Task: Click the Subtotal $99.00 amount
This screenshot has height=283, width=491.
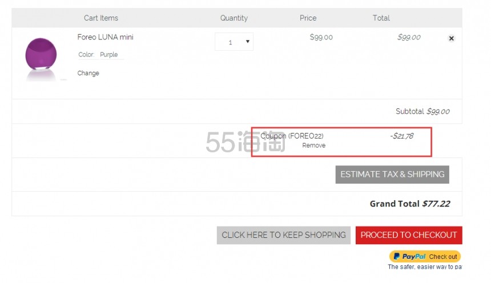Action: [x=438, y=111]
